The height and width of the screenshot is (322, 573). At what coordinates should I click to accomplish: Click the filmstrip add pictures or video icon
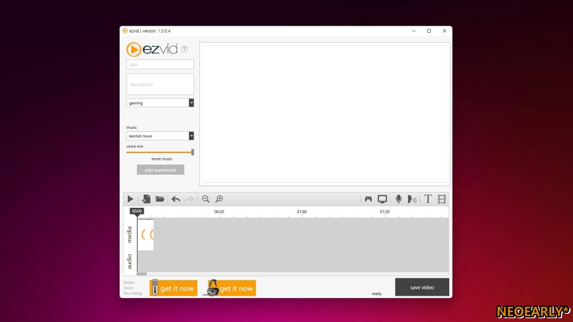pos(442,199)
